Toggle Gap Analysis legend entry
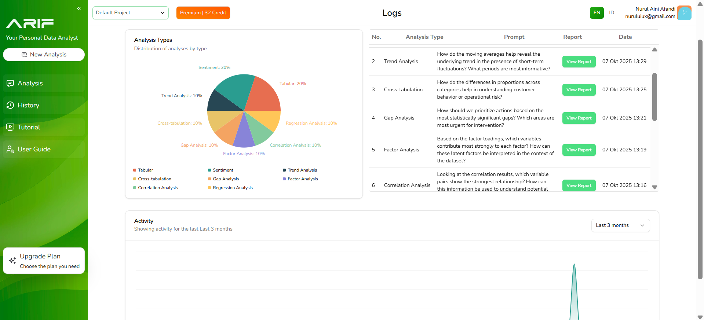The width and height of the screenshot is (704, 320). pos(223,179)
